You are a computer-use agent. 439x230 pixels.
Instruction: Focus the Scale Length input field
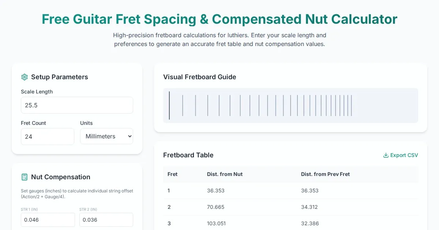point(77,105)
